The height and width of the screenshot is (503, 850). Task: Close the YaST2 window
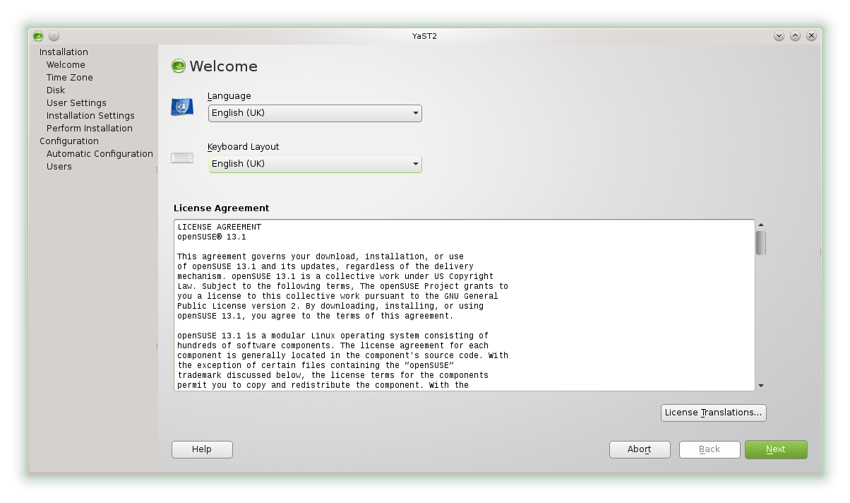(811, 36)
